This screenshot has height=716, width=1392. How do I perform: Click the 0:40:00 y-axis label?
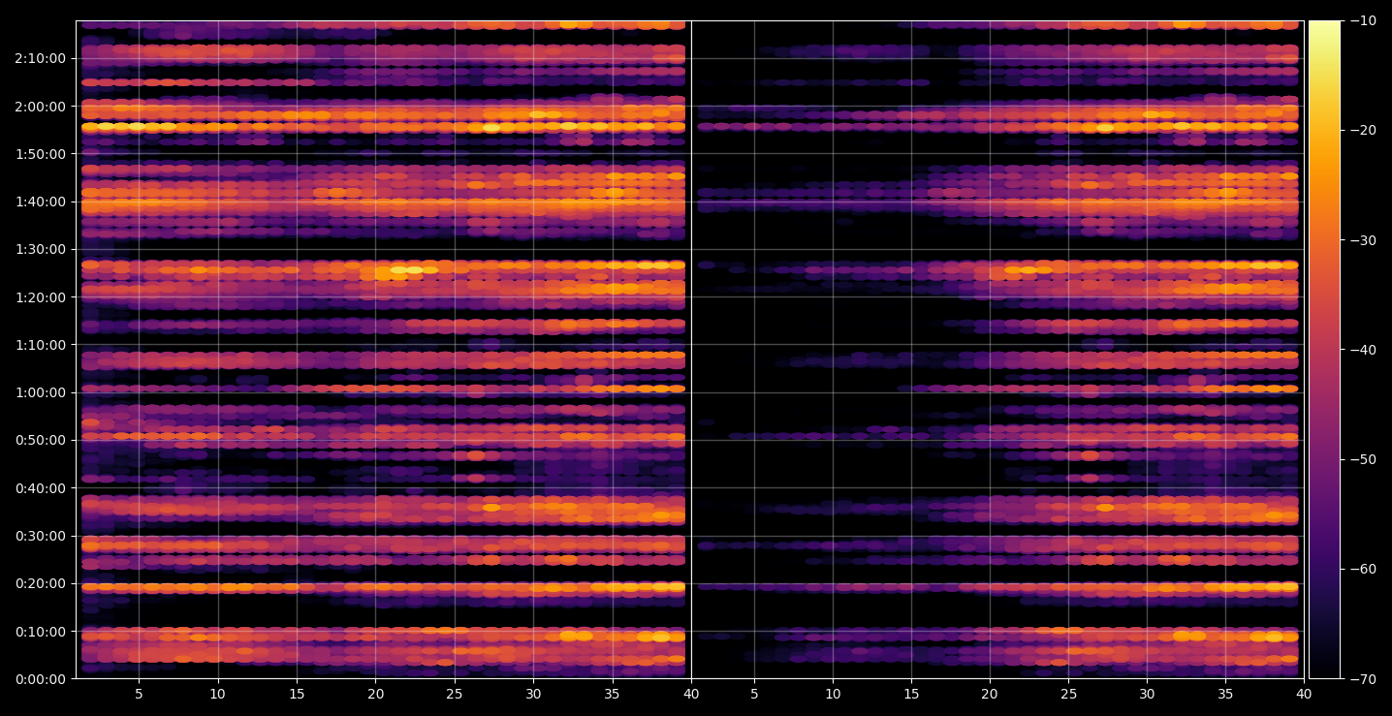pyautogui.click(x=40, y=488)
